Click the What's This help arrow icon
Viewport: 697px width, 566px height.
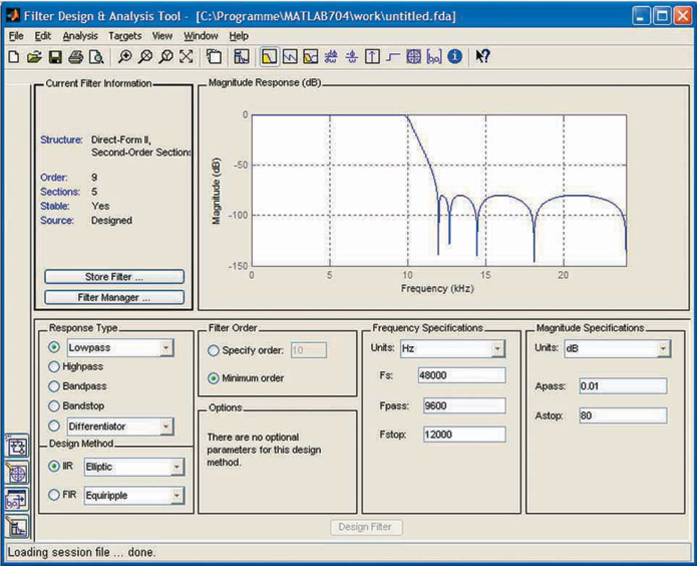click(x=482, y=57)
